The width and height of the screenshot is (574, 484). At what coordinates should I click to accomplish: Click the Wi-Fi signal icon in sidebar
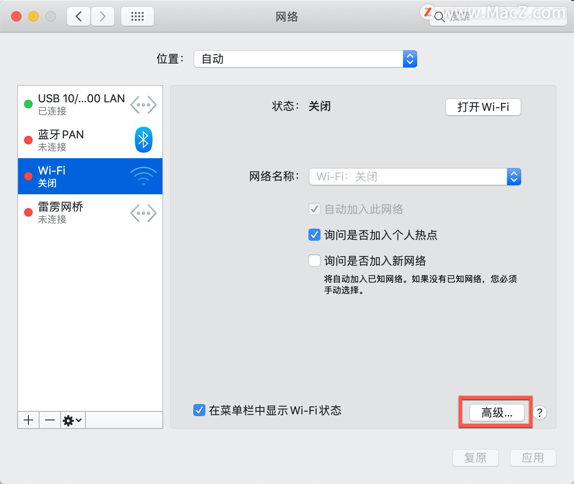pyautogui.click(x=144, y=176)
